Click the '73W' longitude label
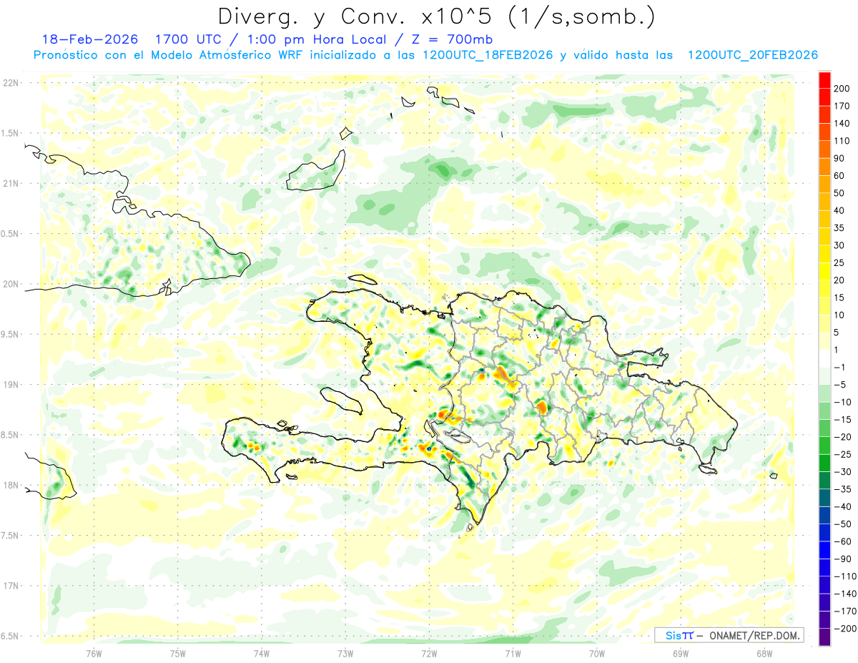Screen dimensions: 858x663 tap(345, 652)
